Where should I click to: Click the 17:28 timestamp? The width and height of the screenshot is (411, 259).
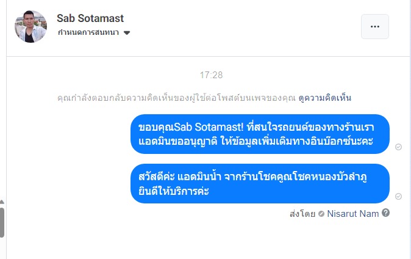pos(212,75)
